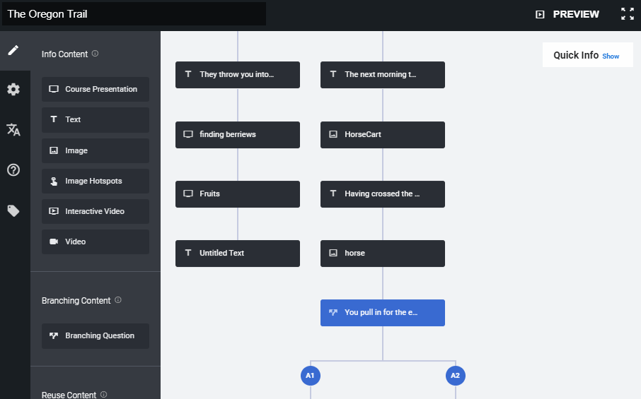This screenshot has height=399, width=641.
Task: Click info icon next to Info Content
Action: click(x=95, y=54)
